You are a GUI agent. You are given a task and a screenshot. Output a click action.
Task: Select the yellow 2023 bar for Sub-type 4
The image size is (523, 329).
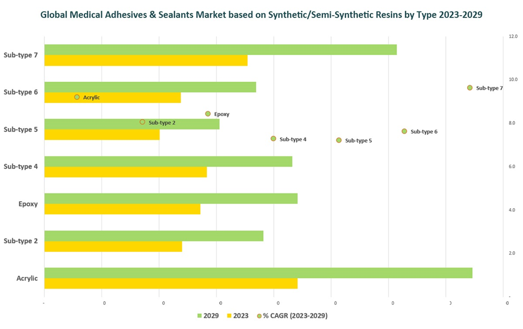tap(126, 172)
